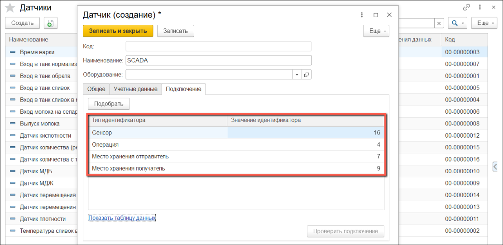Click the Подобрать button
Viewport: 503px width, 245px height.
(x=109, y=104)
